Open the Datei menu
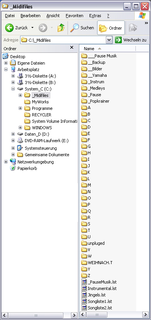The image size is (151, 320). tap(10, 16)
